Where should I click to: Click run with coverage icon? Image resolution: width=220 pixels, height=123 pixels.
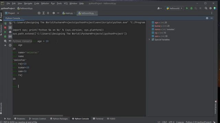(196, 8)
